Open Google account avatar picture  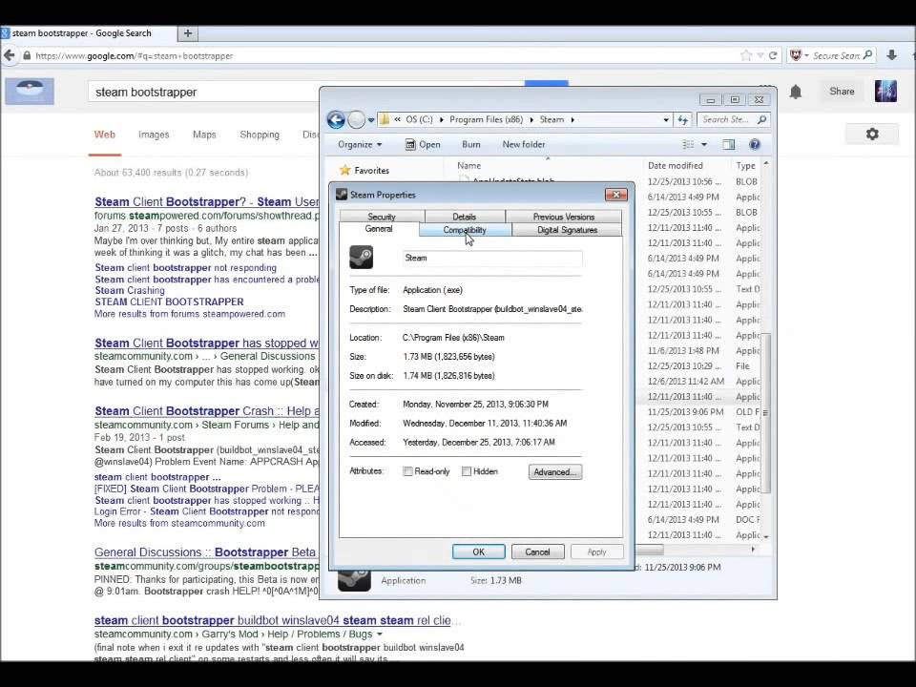pyautogui.click(x=885, y=92)
